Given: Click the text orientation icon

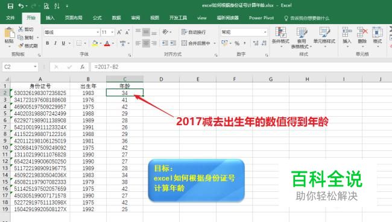Looking at the screenshot, I should 165,32.
